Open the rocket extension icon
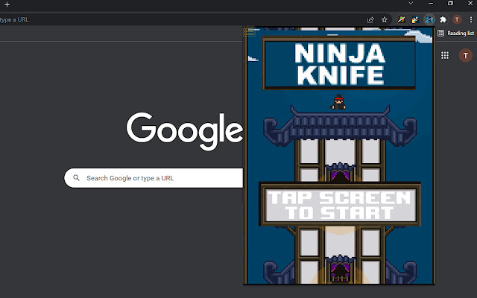 tap(415, 20)
